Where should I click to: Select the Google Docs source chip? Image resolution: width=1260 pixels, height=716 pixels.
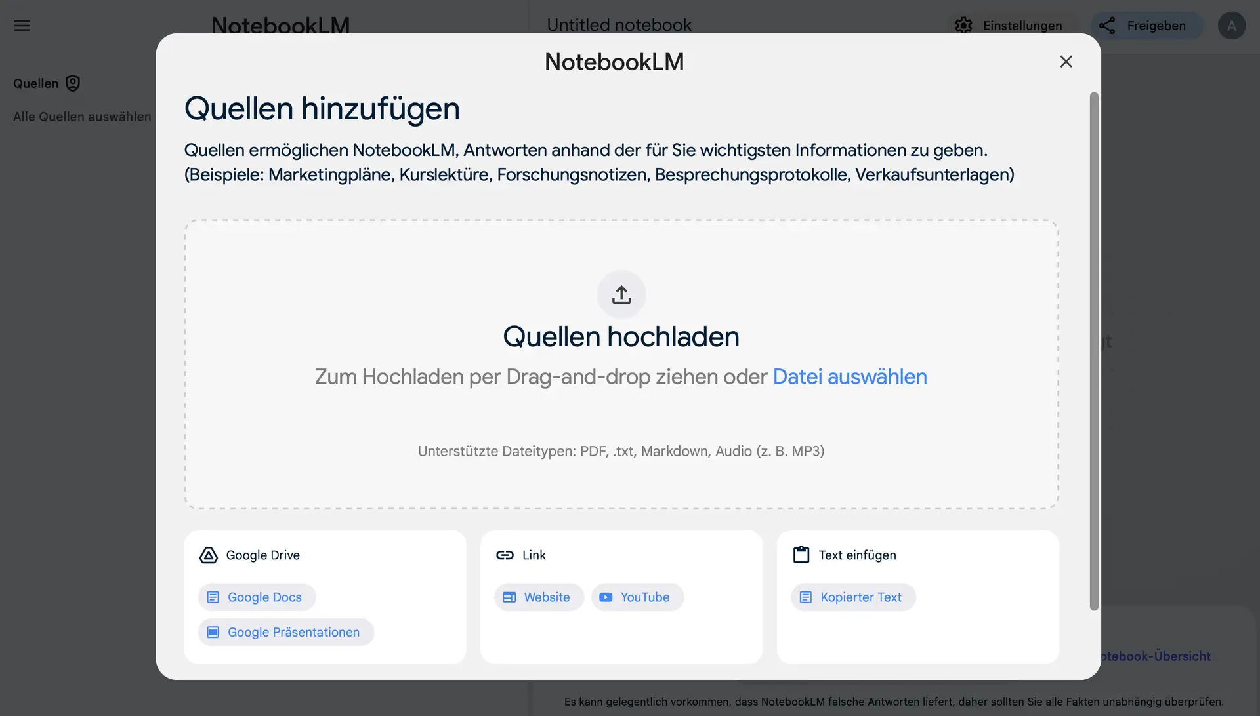[257, 597]
